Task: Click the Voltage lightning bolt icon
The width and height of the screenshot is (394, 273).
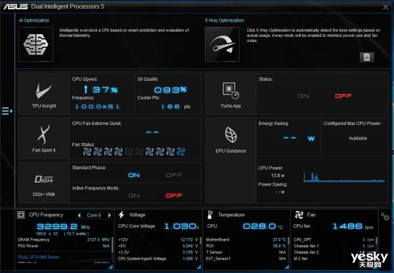Action: (x=121, y=215)
